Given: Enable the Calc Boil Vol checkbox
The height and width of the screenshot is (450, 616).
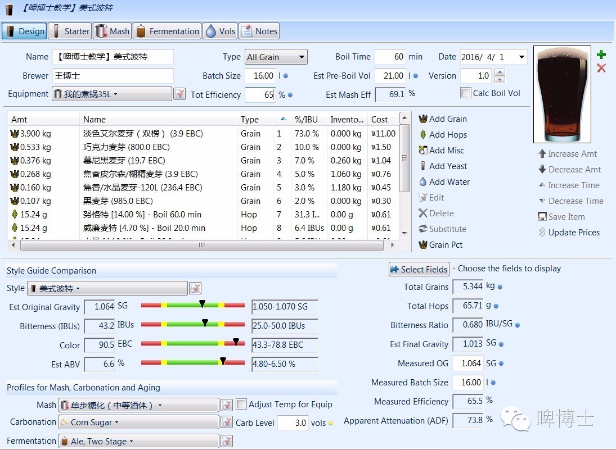Looking at the screenshot, I should tap(465, 93).
